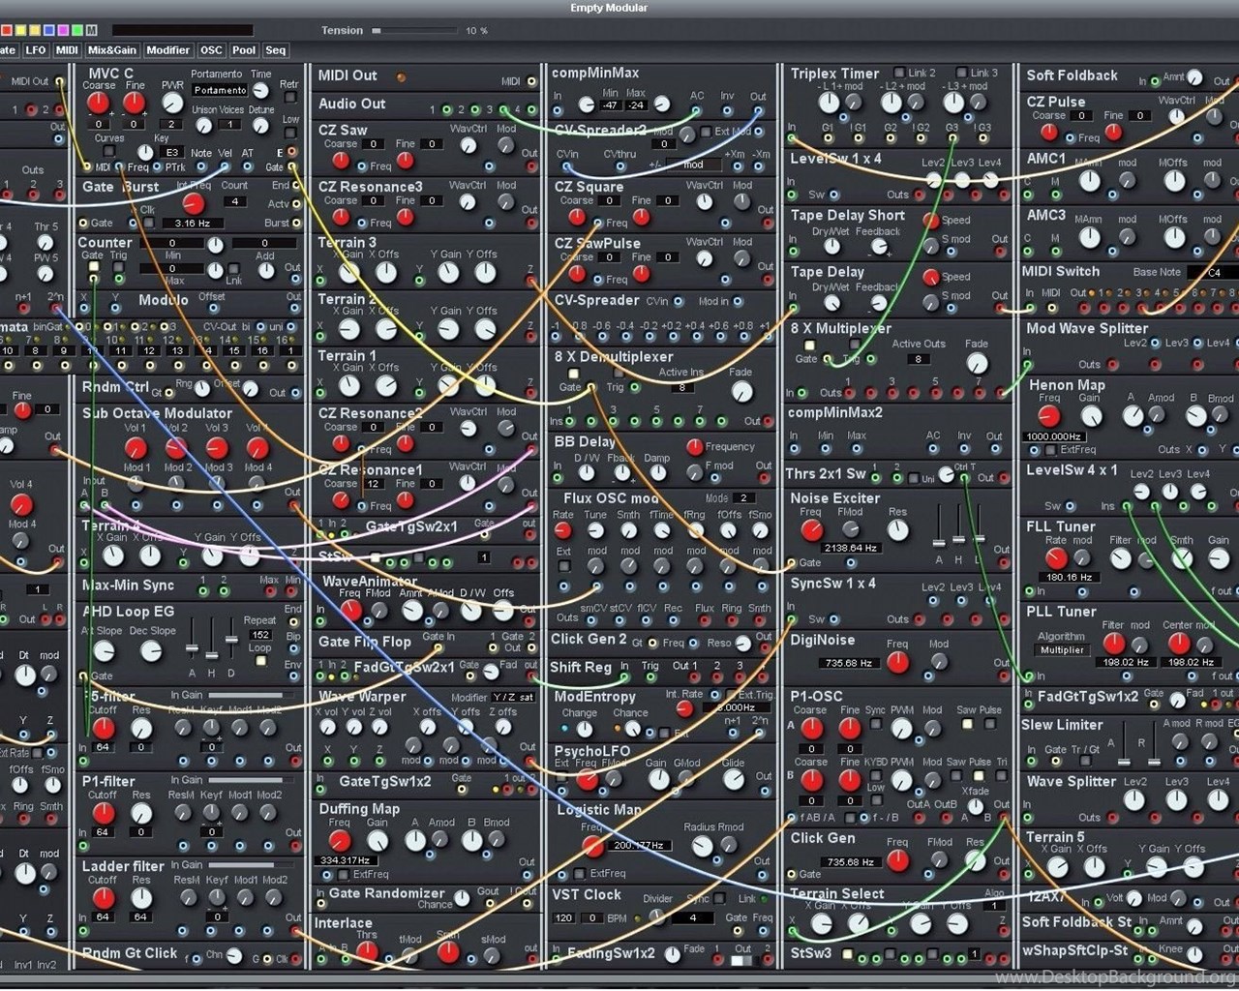This screenshot has height=991, width=1239.
Task: Open the OSC tab
Action: [211, 50]
